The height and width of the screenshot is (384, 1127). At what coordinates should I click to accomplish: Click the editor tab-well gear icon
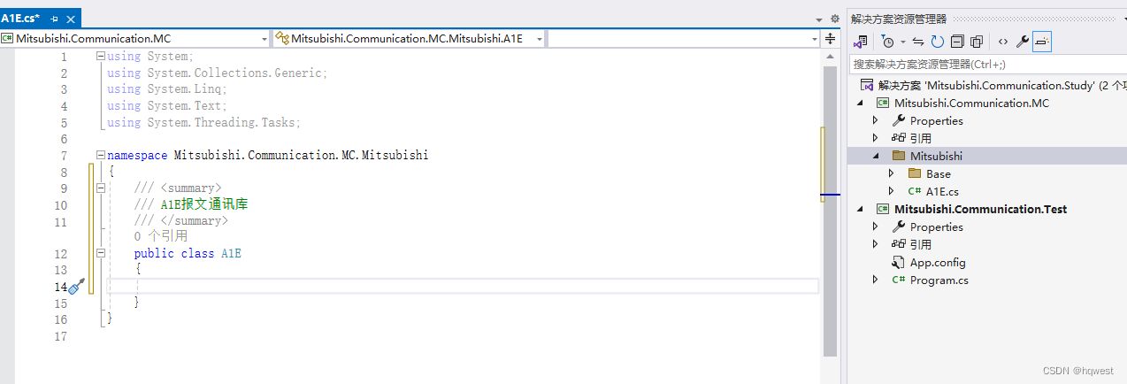[833, 19]
